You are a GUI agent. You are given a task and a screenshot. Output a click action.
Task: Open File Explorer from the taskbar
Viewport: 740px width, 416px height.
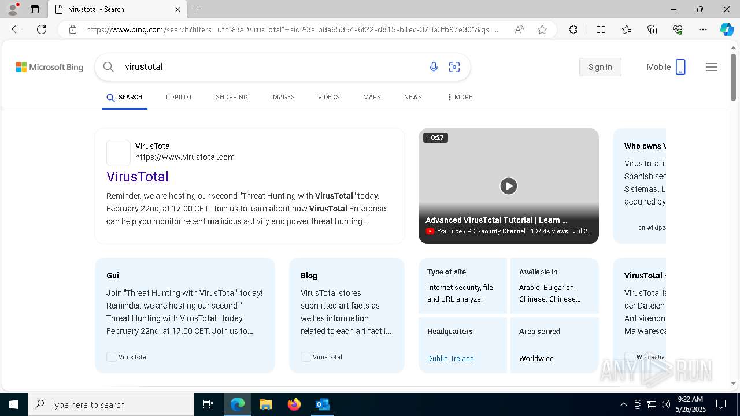(x=266, y=404)
